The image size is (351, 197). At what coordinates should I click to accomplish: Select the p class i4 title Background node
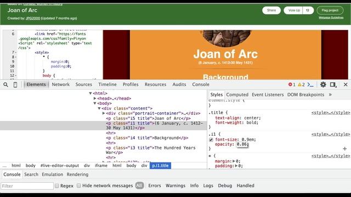click(147, 138)
